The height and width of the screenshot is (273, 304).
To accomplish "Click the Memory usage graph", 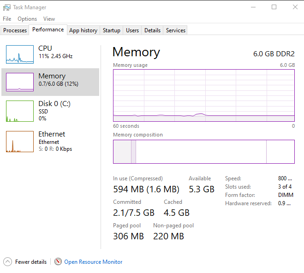I will tap(203, 95).
